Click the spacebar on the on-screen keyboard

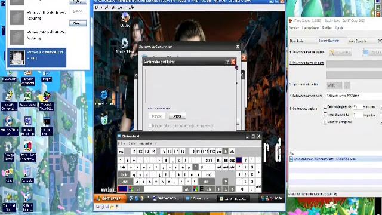coord(163,189)
